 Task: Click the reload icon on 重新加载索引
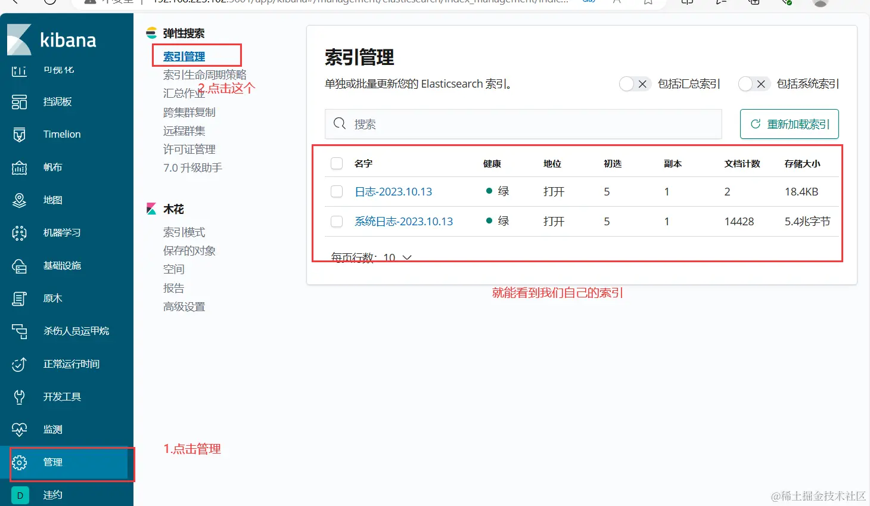coord(756,124)
